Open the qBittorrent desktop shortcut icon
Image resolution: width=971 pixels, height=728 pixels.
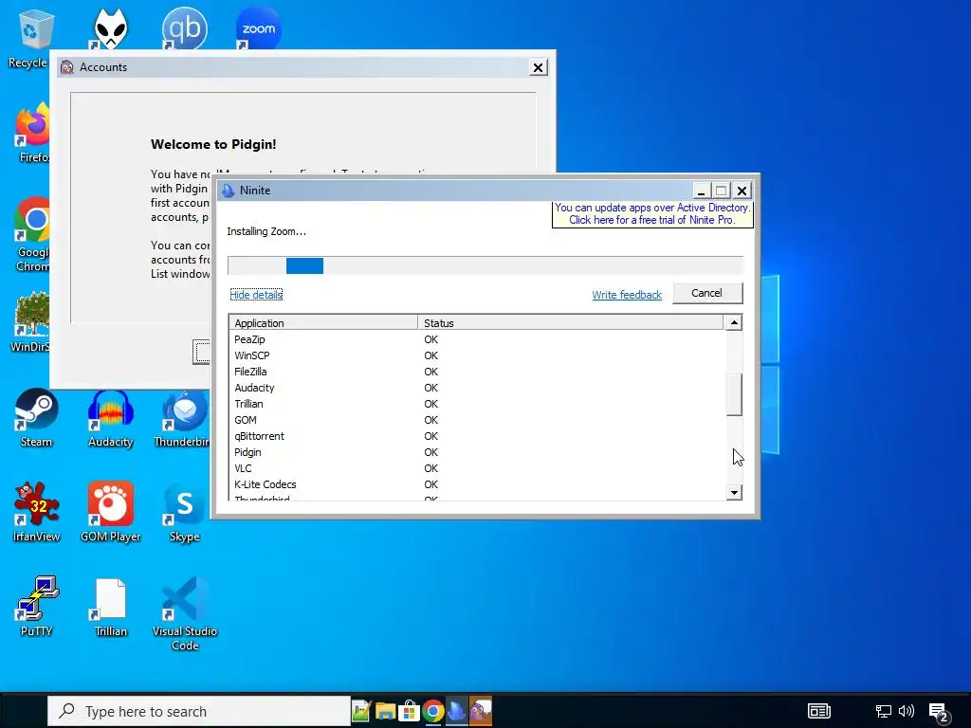(x=185, y=27)
